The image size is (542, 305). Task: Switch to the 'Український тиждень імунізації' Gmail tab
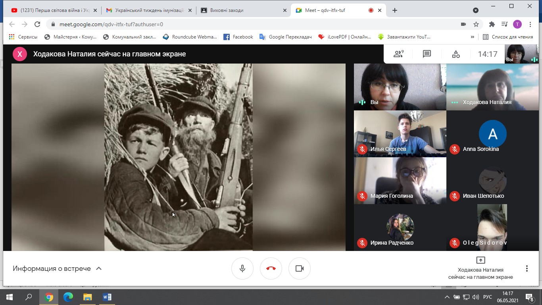(x=145, y=10)
